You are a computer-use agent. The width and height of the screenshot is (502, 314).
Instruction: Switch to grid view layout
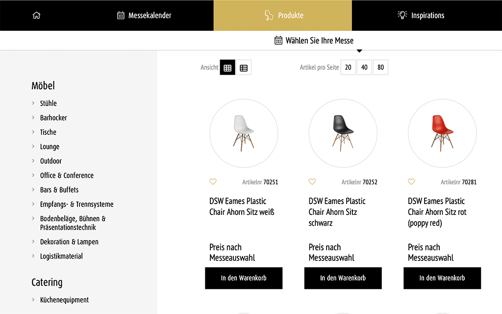[227, 68]
